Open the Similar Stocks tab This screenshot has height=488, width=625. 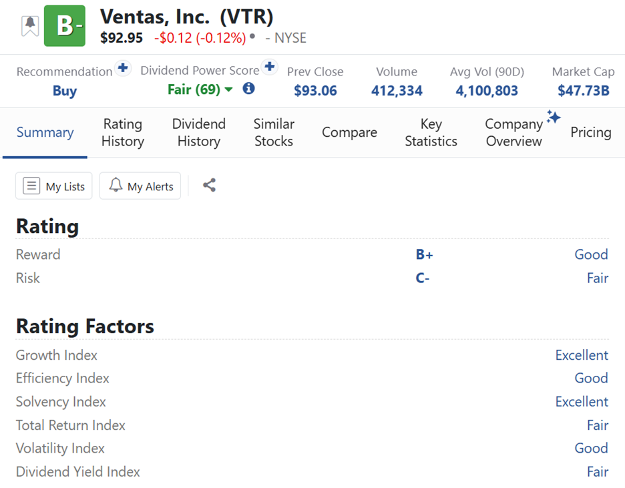tap(274, 132)
